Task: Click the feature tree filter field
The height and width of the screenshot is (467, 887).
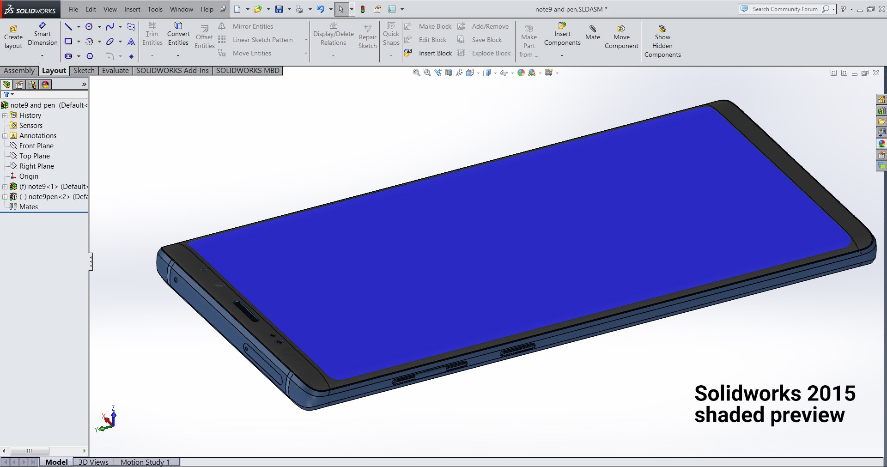Action: pos(44,94)
